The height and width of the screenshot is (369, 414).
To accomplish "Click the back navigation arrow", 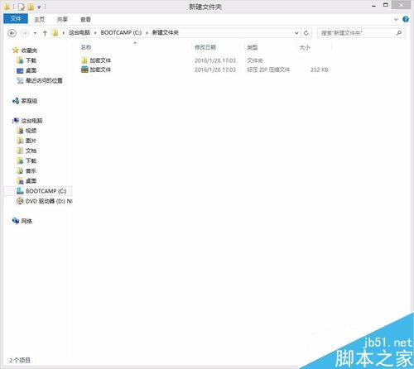I will pos(12,33).
